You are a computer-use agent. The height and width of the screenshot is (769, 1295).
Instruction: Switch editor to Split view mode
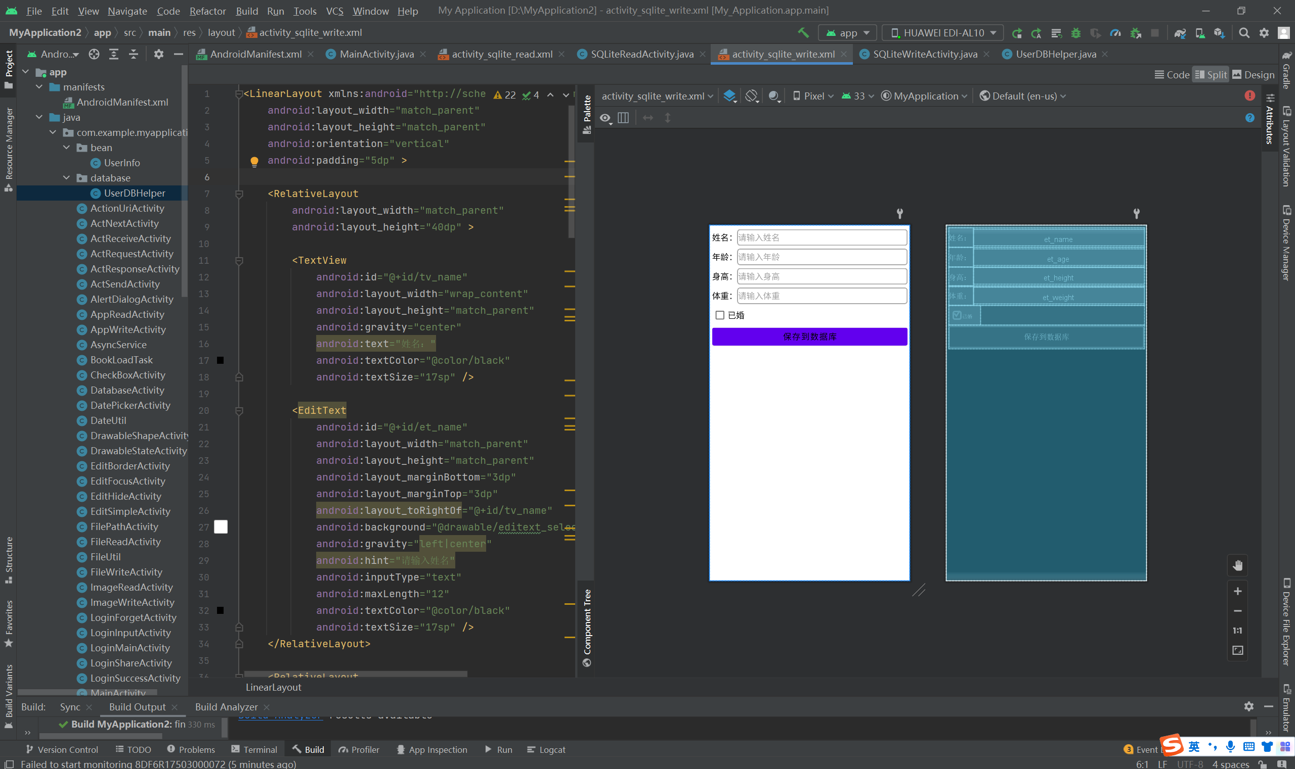coord(1211,75)
